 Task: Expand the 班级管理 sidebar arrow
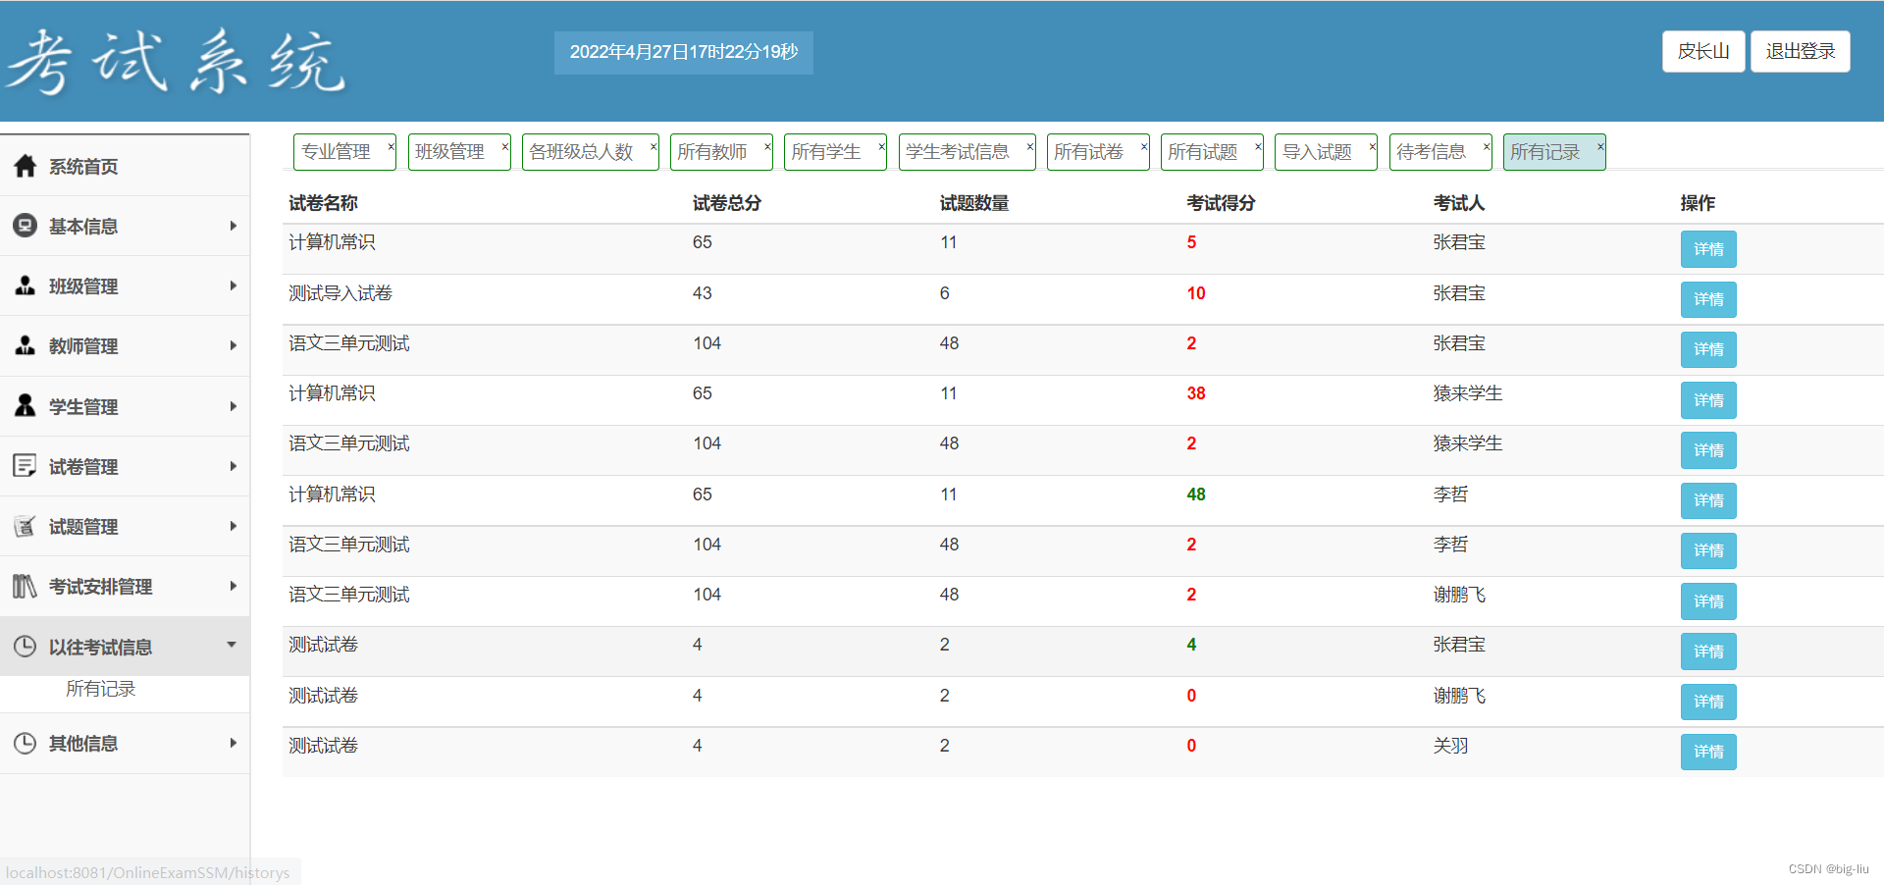(233, 286)
